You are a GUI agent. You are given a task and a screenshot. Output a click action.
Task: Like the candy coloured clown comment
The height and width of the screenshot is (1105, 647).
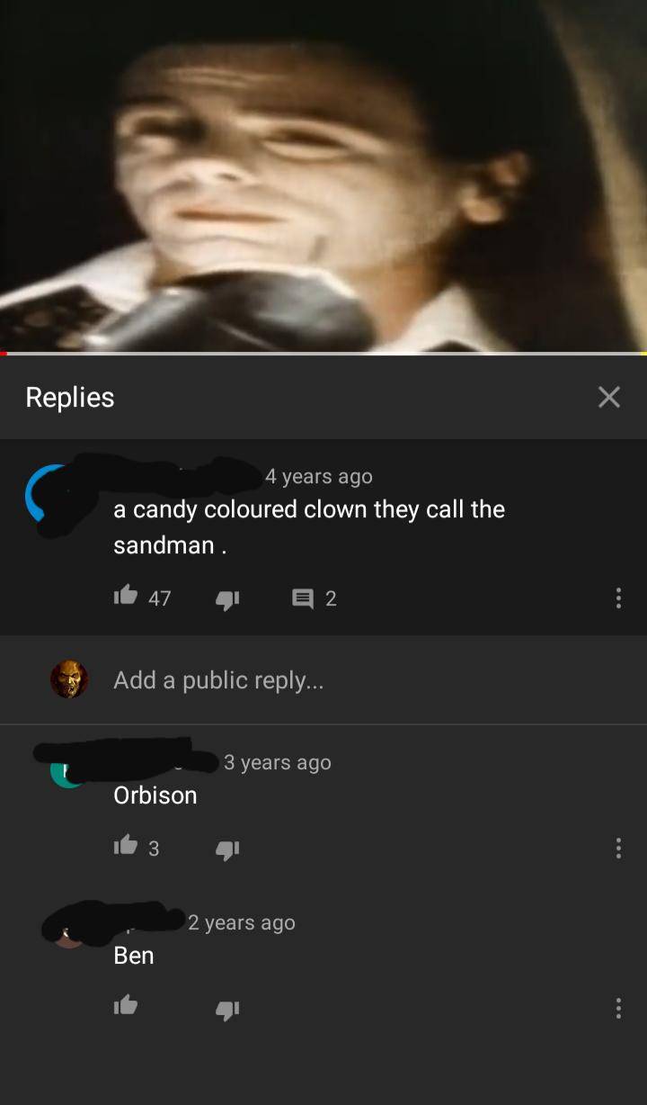click(126, 596)
